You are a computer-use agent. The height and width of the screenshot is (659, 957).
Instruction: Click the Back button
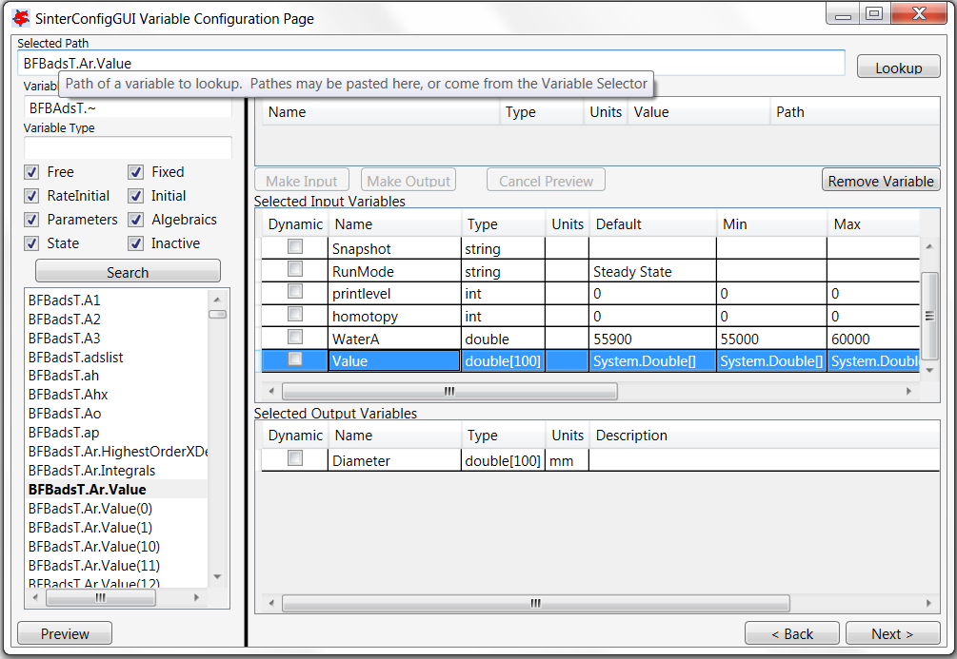coord(791,633)
